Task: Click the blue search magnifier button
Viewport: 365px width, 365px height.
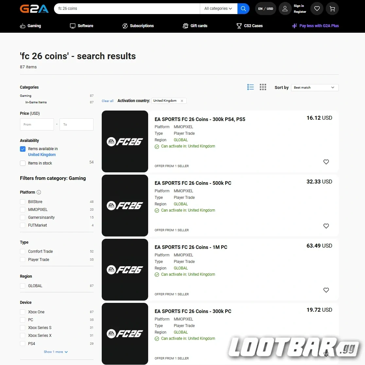Action: 243,9
